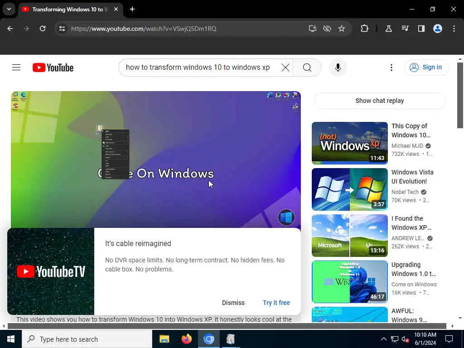464x348 pixels.
Task: Click Come on Windows channel name
Action: [x=414, y=284]
